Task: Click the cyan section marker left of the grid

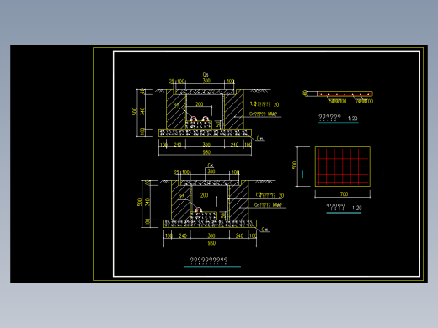Action: (305, 174)
